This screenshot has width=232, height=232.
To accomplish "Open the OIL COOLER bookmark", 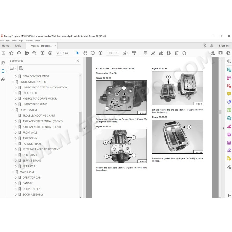I will coord(29,93).
